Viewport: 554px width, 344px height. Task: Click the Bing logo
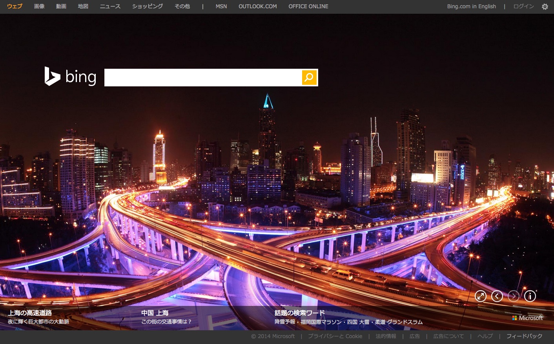pos(70,77)
